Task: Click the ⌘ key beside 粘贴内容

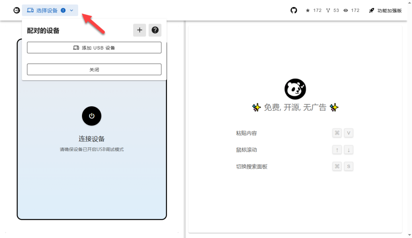Action: [337, 133]
